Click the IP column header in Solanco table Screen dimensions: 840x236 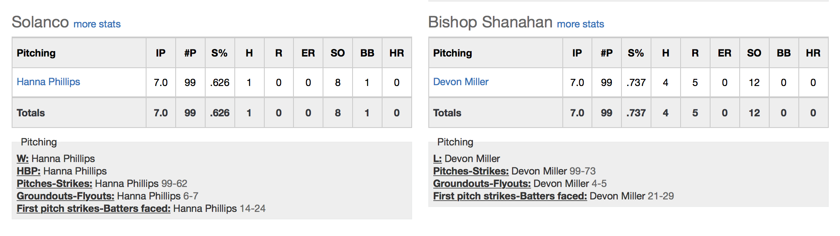click(161, 53)
